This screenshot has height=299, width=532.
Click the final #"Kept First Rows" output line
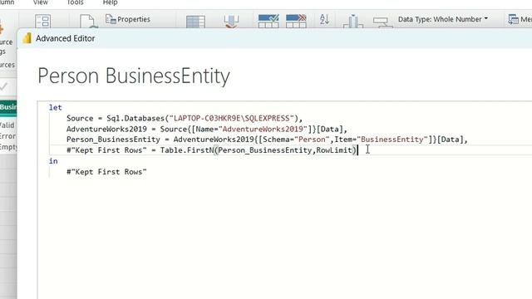106,172
